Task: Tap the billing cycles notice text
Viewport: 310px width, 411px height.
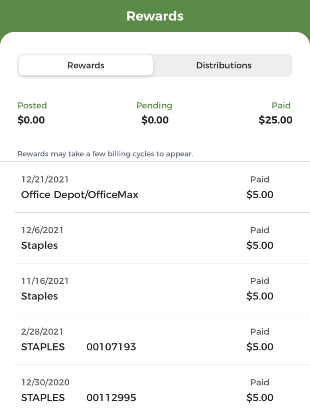Action: [105, 154]
